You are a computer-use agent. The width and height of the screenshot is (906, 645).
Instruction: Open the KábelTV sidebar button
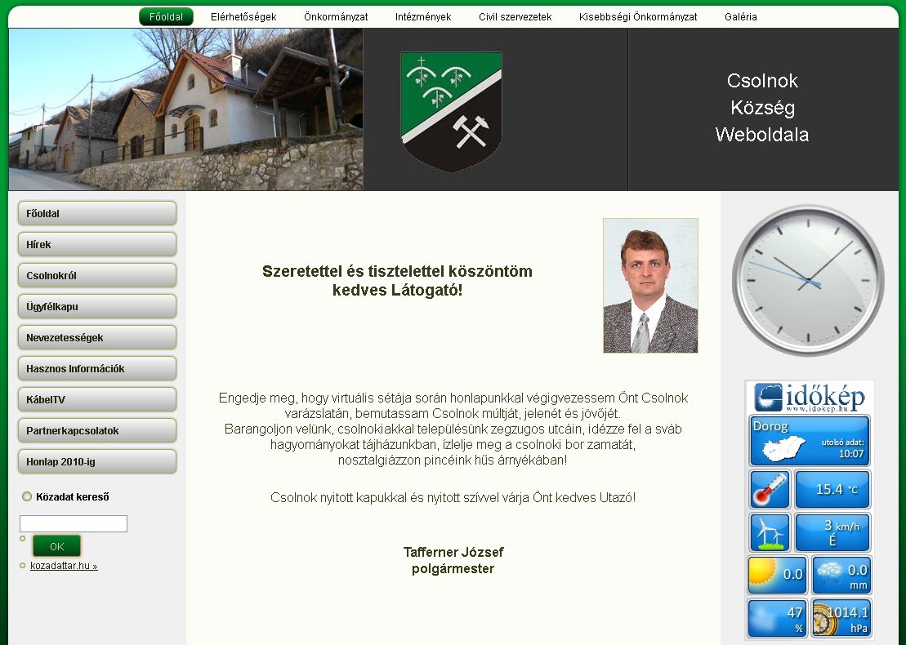click(97, 399)
